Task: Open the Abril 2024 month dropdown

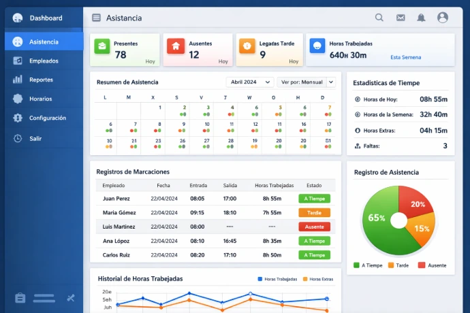Action: (x=249, y=82)
